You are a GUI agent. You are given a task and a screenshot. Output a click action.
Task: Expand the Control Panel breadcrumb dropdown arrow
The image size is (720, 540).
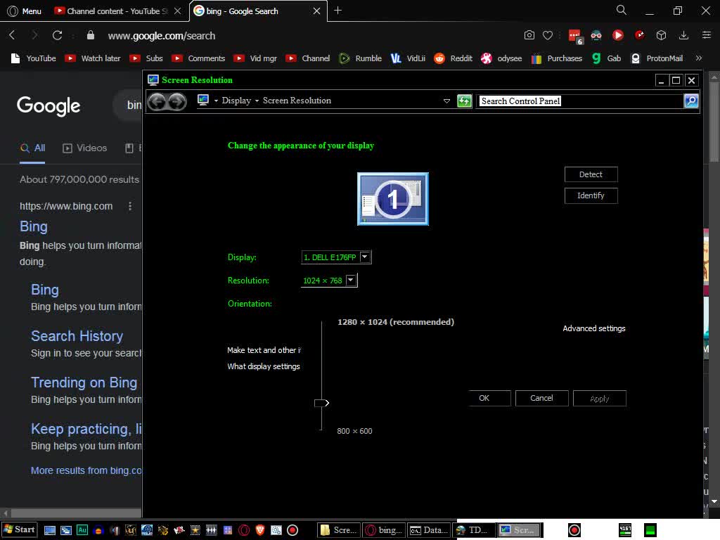pyautogui.click(x=447, y=101)
